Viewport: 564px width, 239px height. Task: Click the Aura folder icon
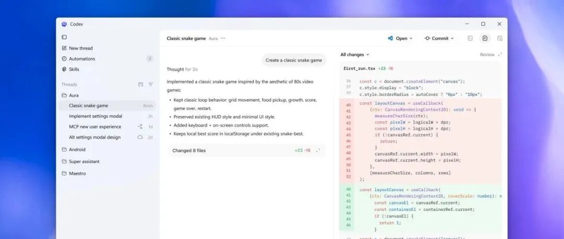pyautogui.click(x=64, y=95)
